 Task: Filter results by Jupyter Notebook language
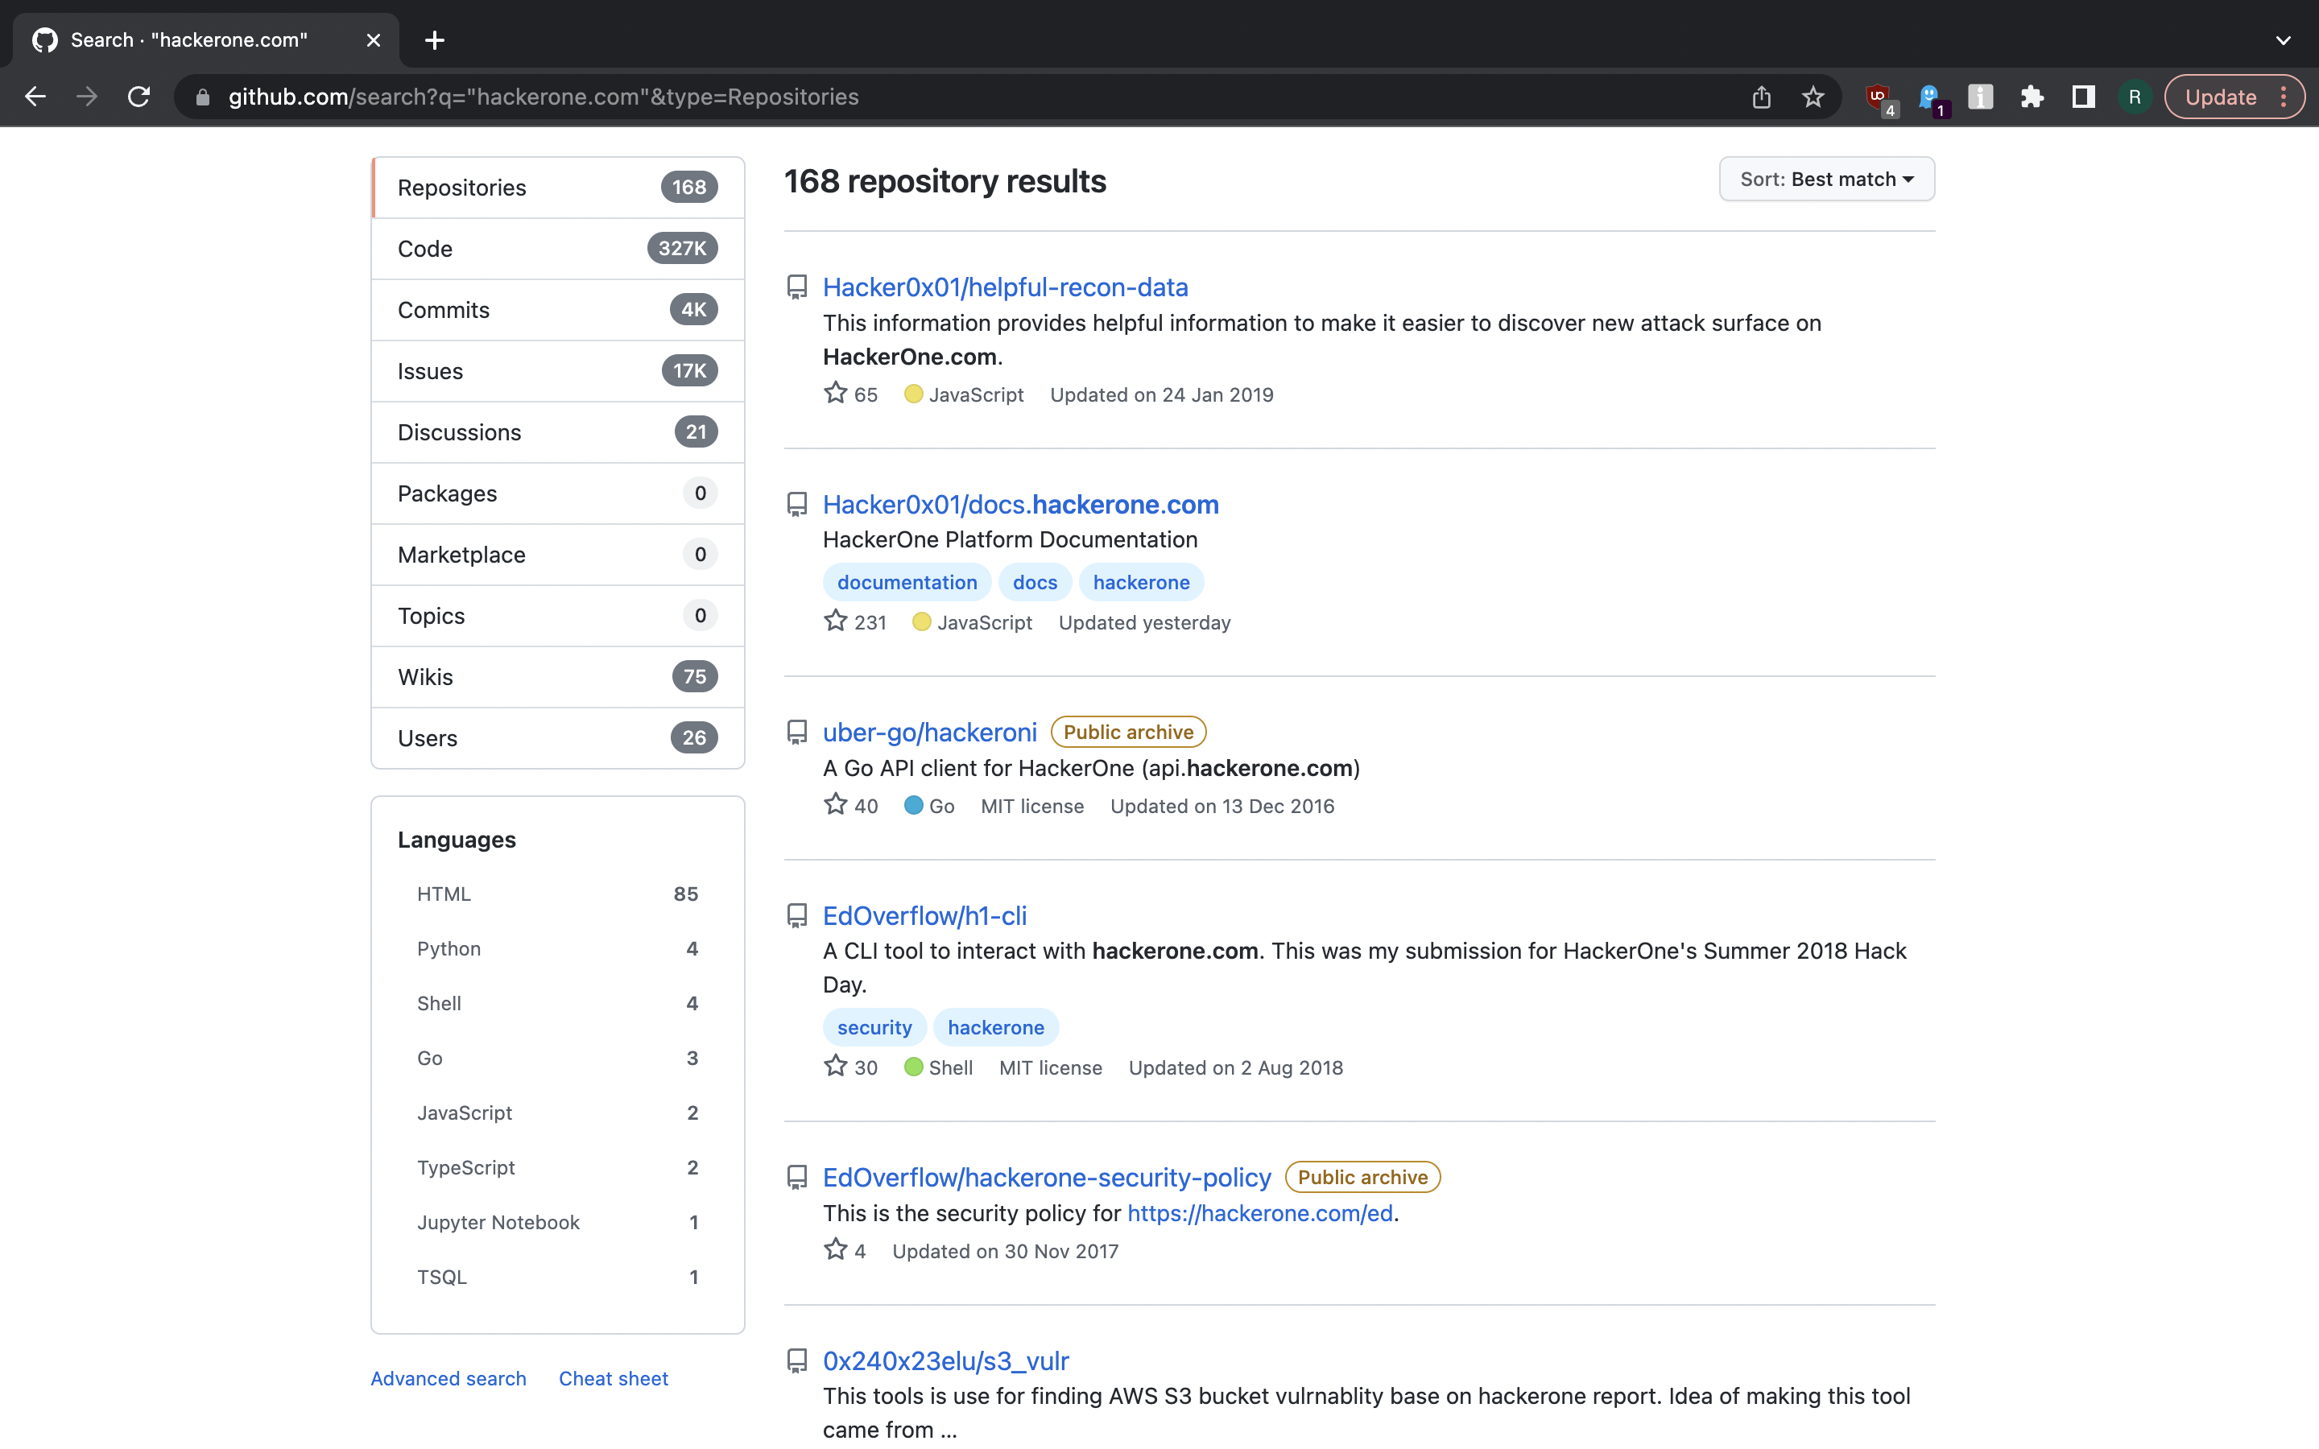point(558,1223)
